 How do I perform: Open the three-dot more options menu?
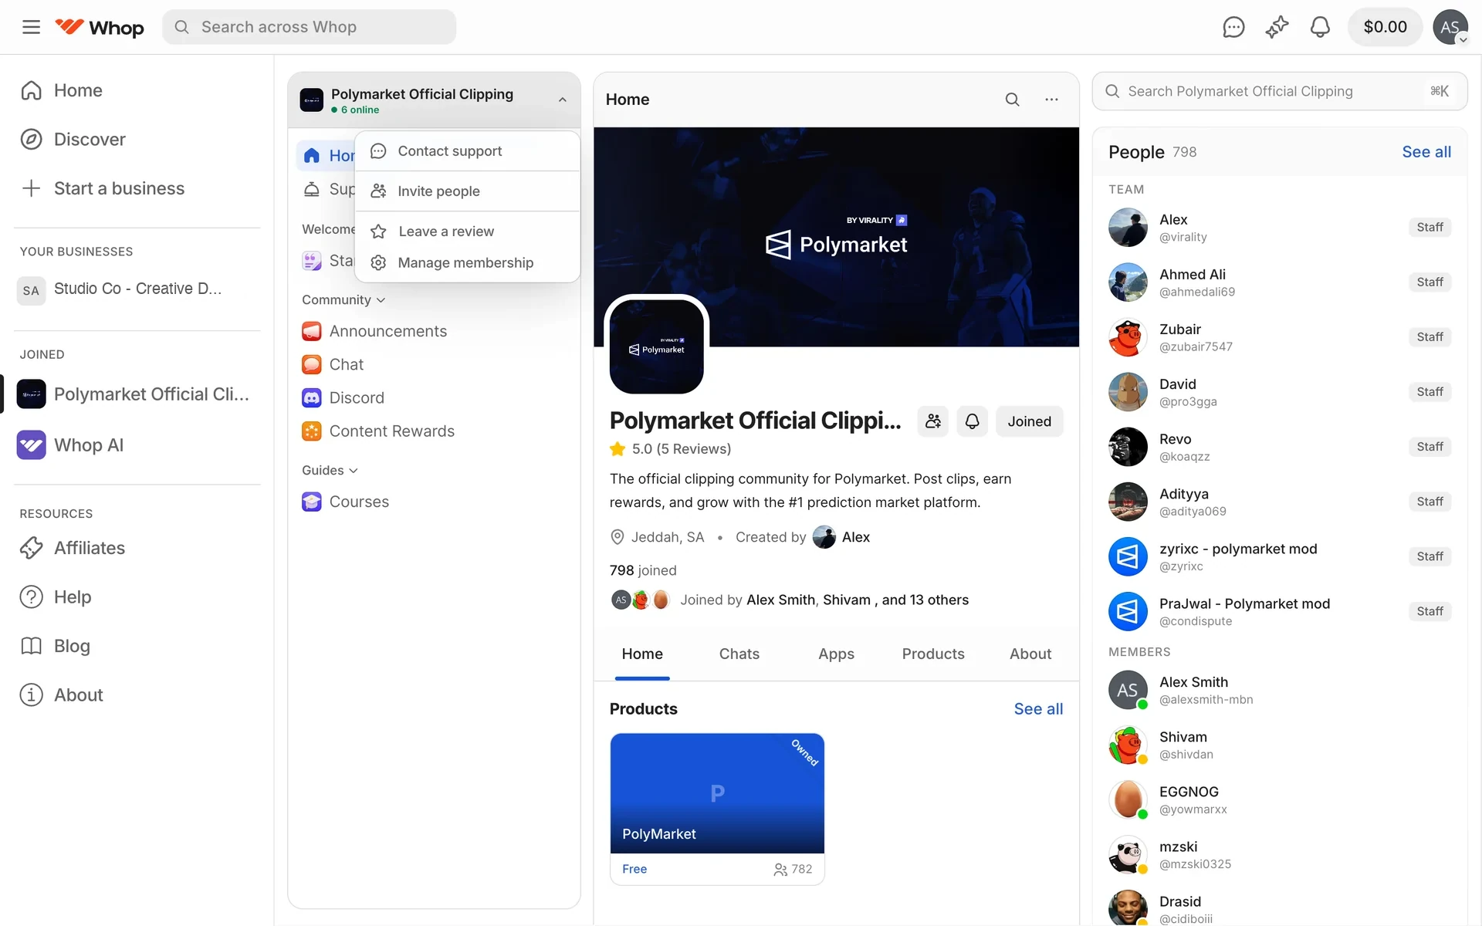coord(1051,100)
